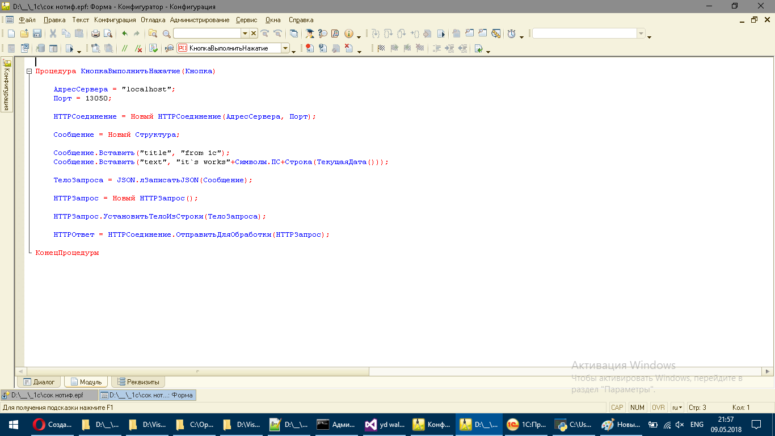The image size is (775, 436).
Task: Remove all breakpoints with the red cross icon
Action: (x=348, y=48)
